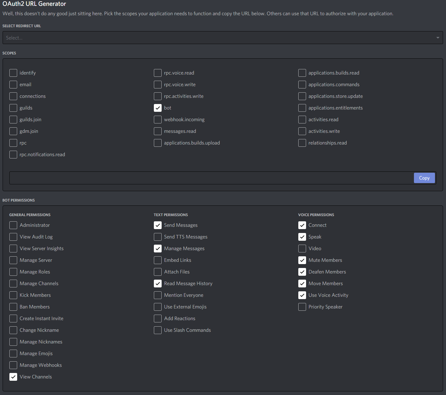Enable the Administrator permission

[x=13, y=225]
